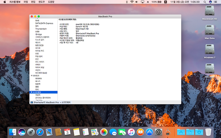Image resolution: width=221 pixels, height=138 pixels.
Task: Open the Trash in the Dock
Action: pos(208,132)
